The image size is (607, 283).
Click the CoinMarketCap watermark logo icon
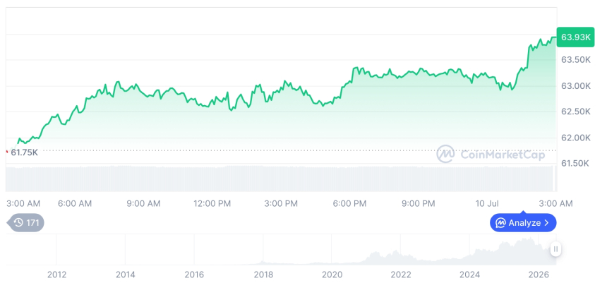[x=445, y=154]
